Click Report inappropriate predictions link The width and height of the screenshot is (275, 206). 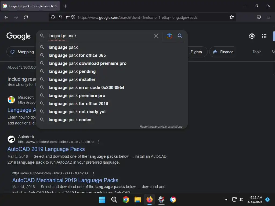161,127
